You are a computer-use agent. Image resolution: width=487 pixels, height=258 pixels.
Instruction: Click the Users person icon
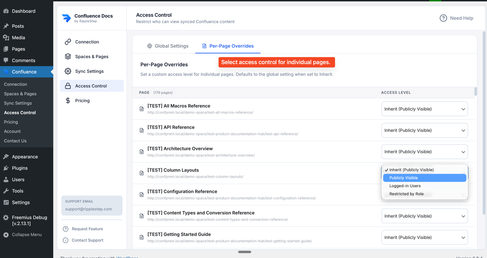tap(6, 180)
